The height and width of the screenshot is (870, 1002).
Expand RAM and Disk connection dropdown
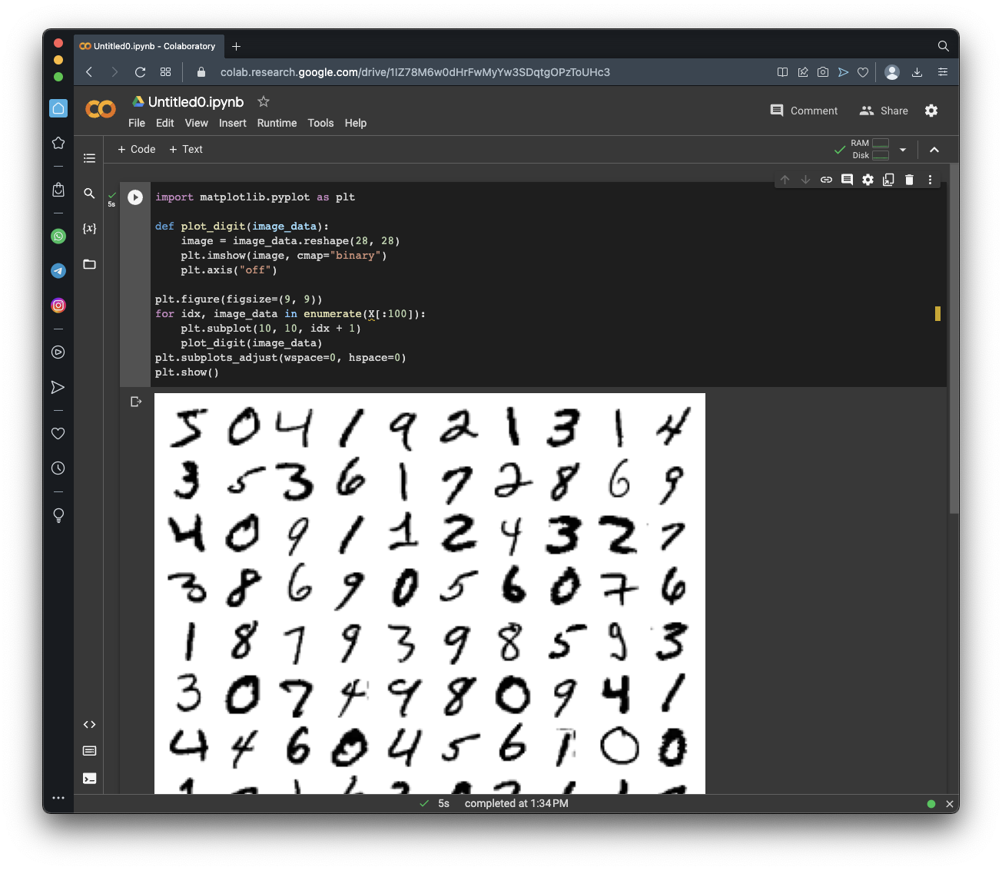pyautogui.click(x=903, y=150)
